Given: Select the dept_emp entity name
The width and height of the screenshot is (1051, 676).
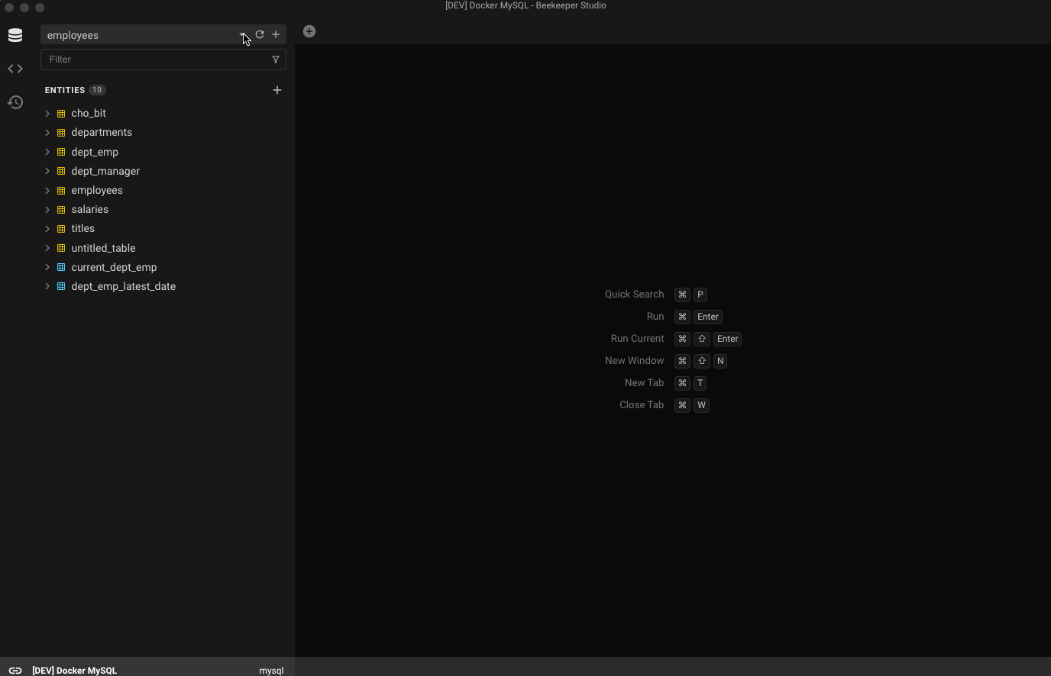Looking at the screenshot, I should click(95, 152).
